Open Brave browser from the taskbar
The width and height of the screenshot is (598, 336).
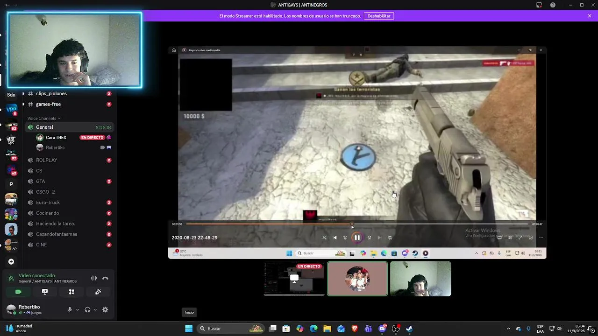click(x=355, y=329)
